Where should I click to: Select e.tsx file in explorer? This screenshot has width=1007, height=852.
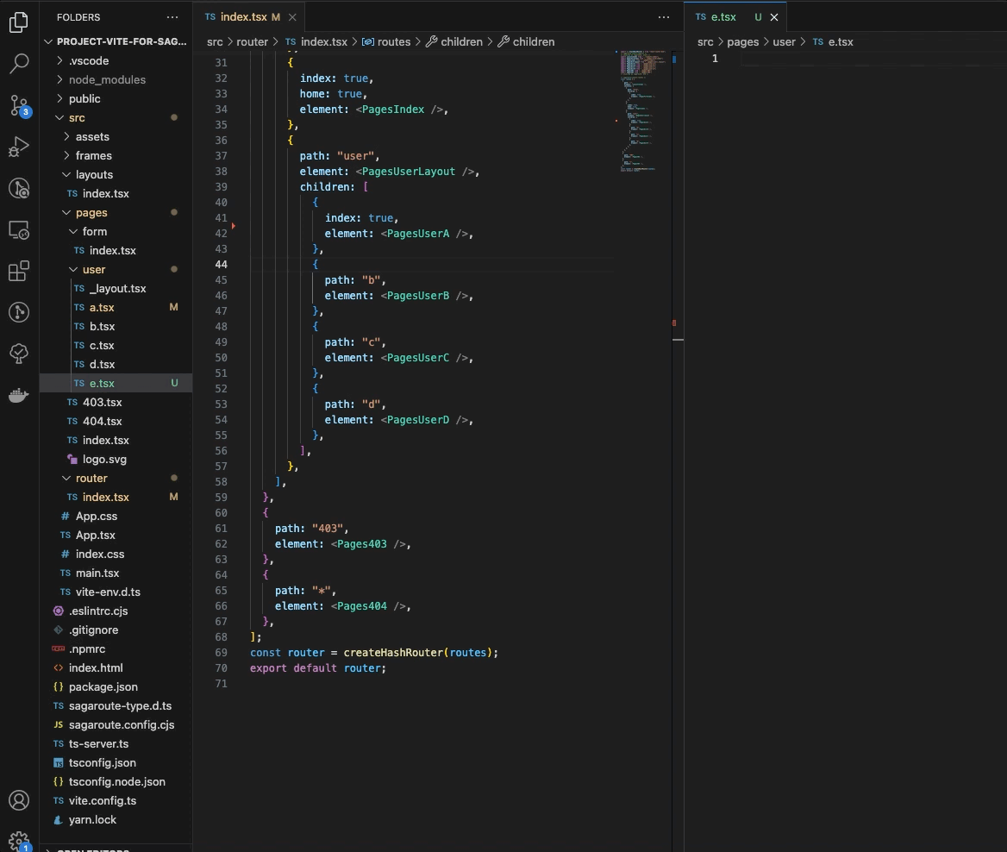tap(116, 383)
